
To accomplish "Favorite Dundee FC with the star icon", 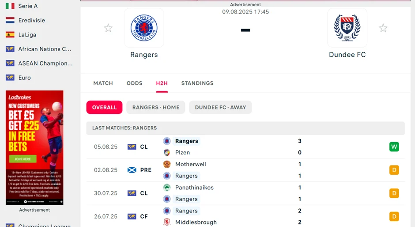I will pyautogui.click(x=383, y=28).
